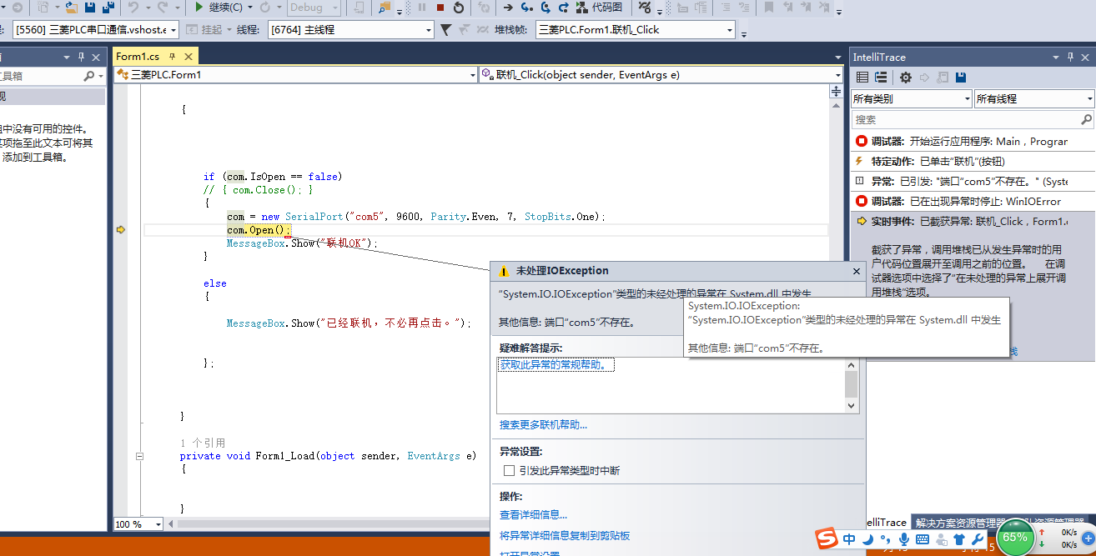Open the 所有线程 thread filter dropdown
The width and height of the screenshot is (1096, 556).
(x=1034, y=98)
